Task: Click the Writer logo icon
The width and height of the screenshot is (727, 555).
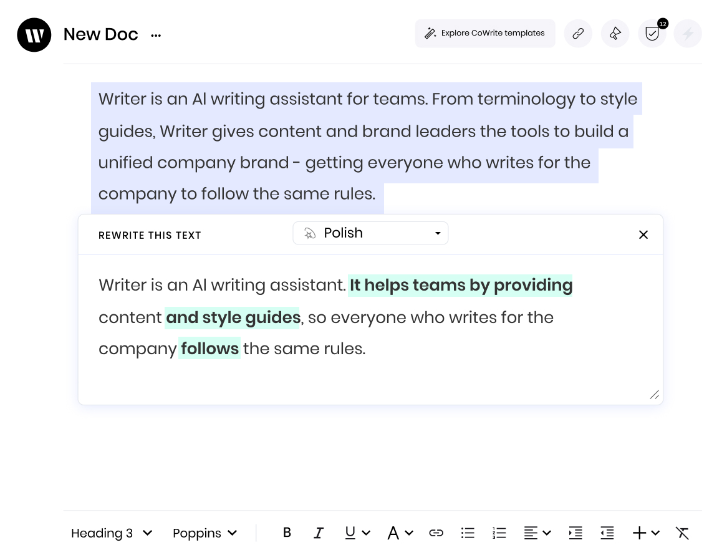Action: point(34,35)
